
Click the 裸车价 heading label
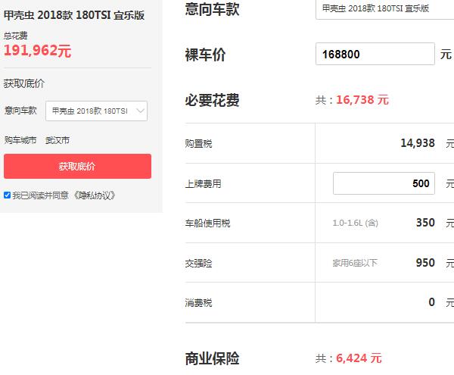[x=205, y=55]
